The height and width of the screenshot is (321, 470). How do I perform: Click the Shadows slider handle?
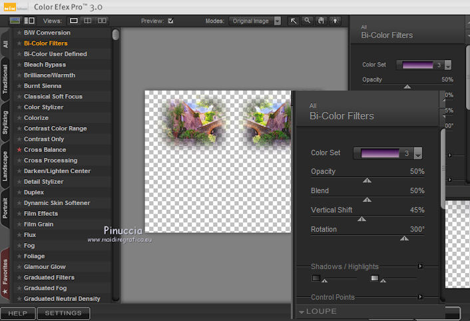[324, 280]
